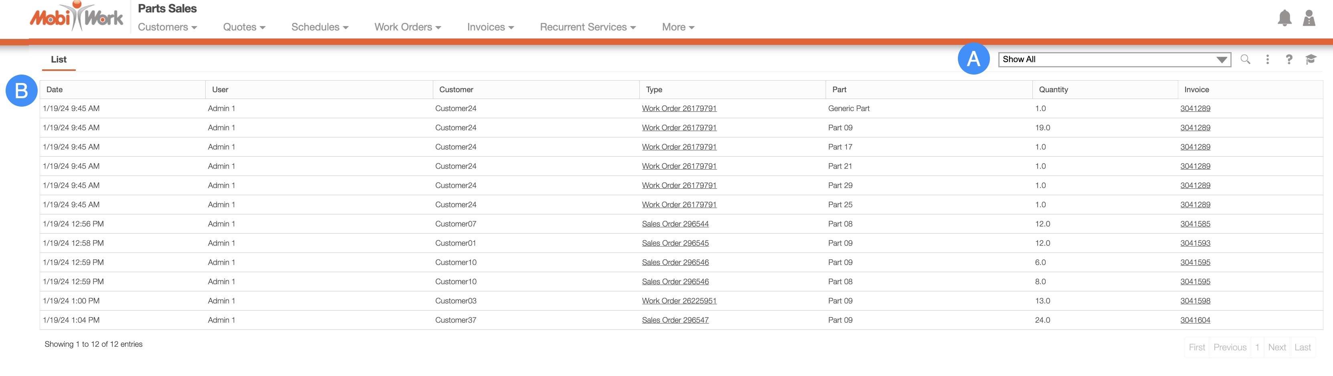Open the graduation cap training icon
1333x376 pixels.
coord(1310,60)
